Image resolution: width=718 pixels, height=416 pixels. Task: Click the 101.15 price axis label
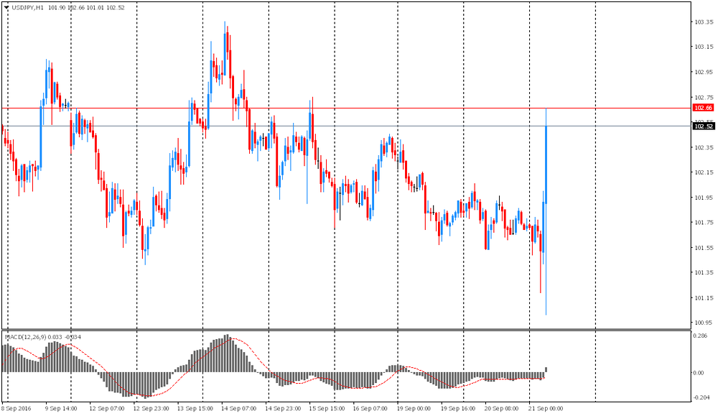pos(704,298)
